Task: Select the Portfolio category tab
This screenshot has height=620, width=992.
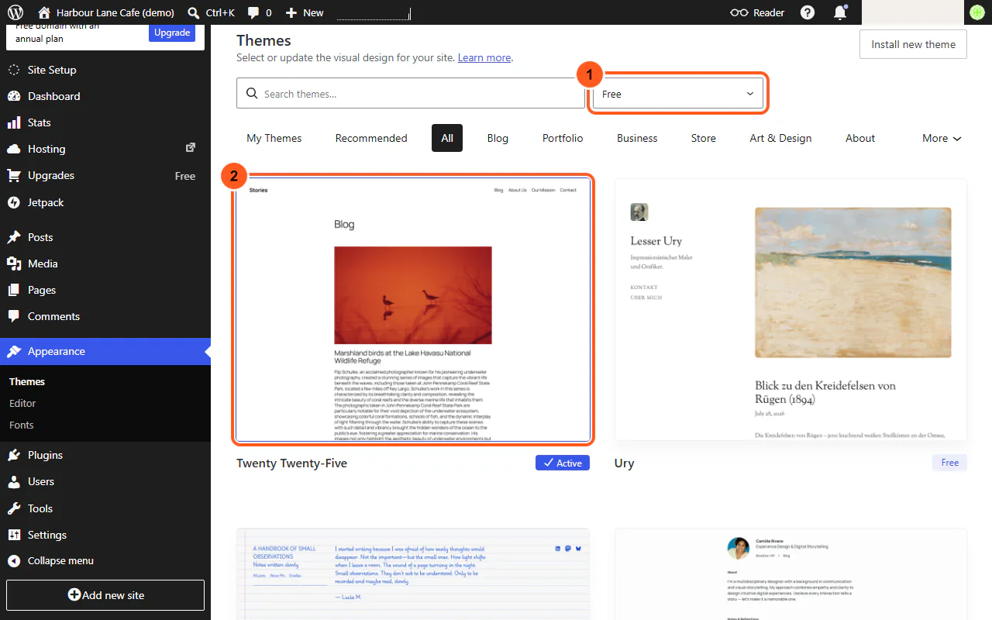Action: [563, 138]
